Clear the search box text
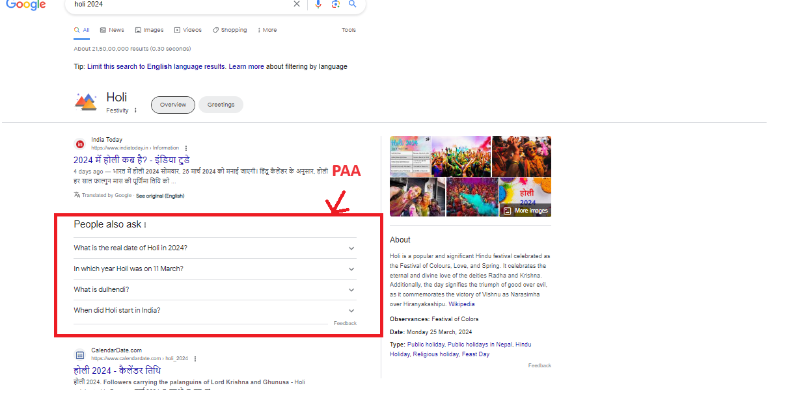 pyautogui.click(x=297, y=5)
